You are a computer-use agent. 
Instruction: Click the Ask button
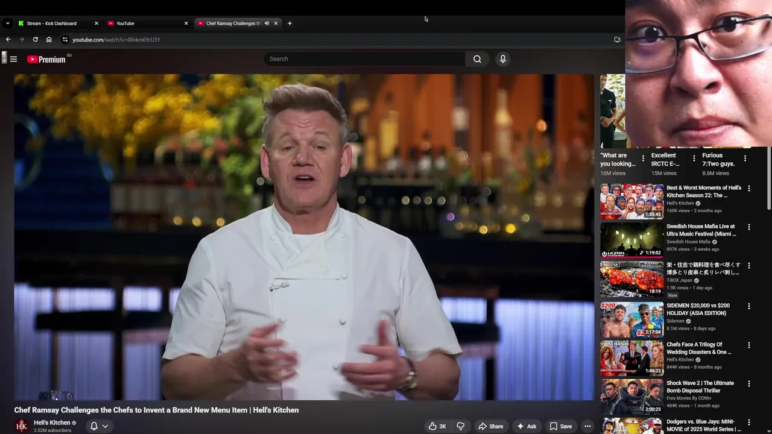(x=527, y=426)
